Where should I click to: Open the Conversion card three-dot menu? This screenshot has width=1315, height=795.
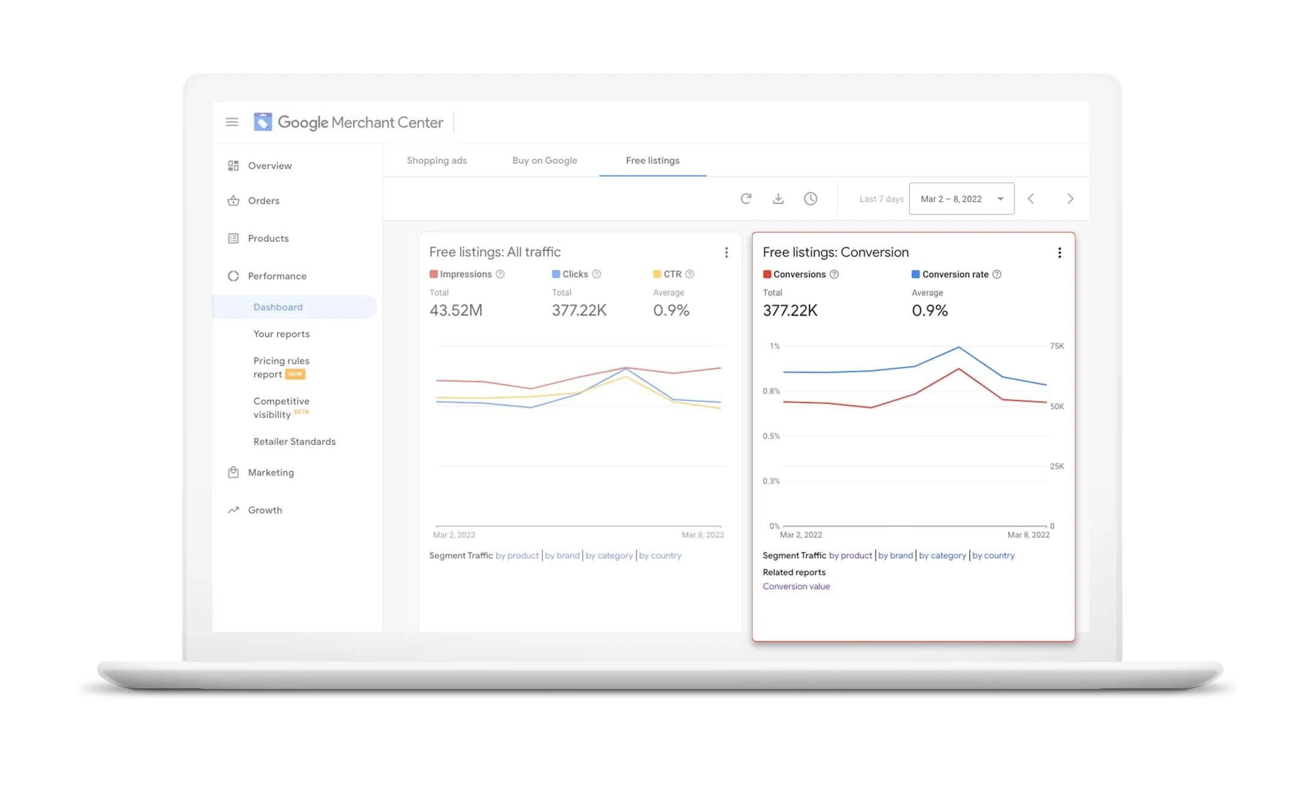coord(1060,253)
